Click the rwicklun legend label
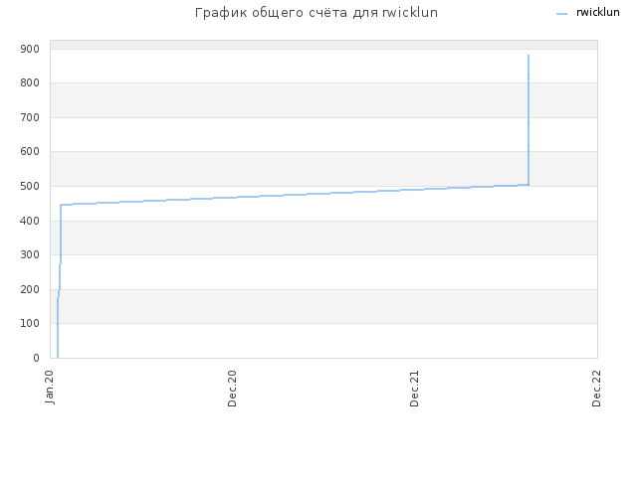 click(x=597, y=13)
